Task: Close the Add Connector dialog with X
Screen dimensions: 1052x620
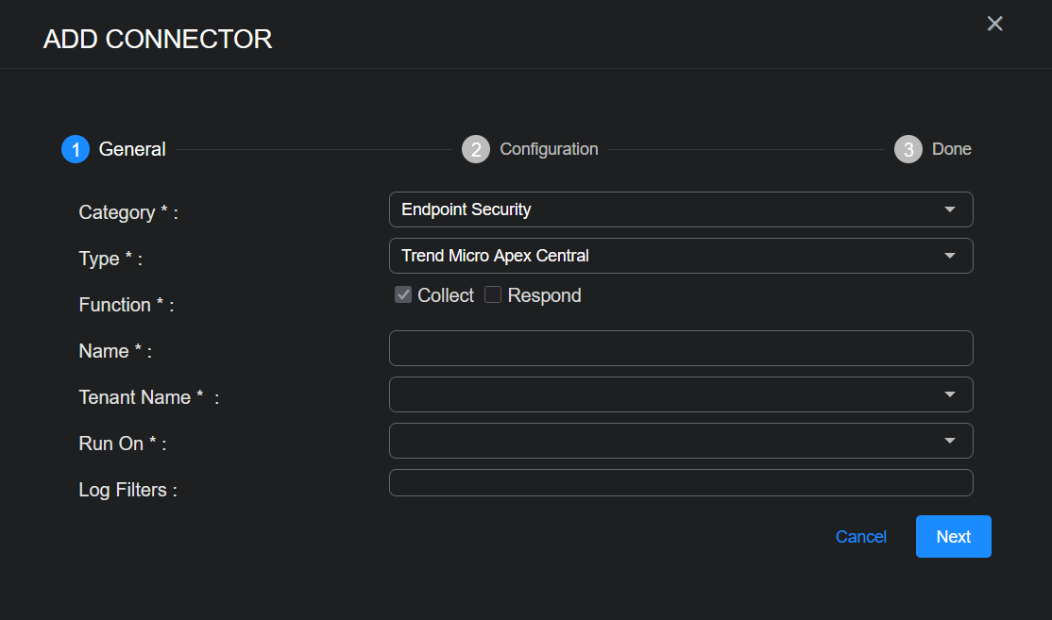Action: click(994, 24)
